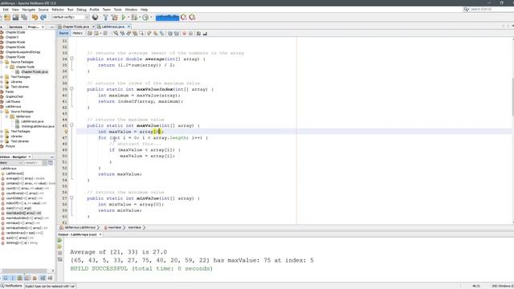514x289 pixels.
Task: Click the Clean and Build Project icon
Action: pos(114,17)
